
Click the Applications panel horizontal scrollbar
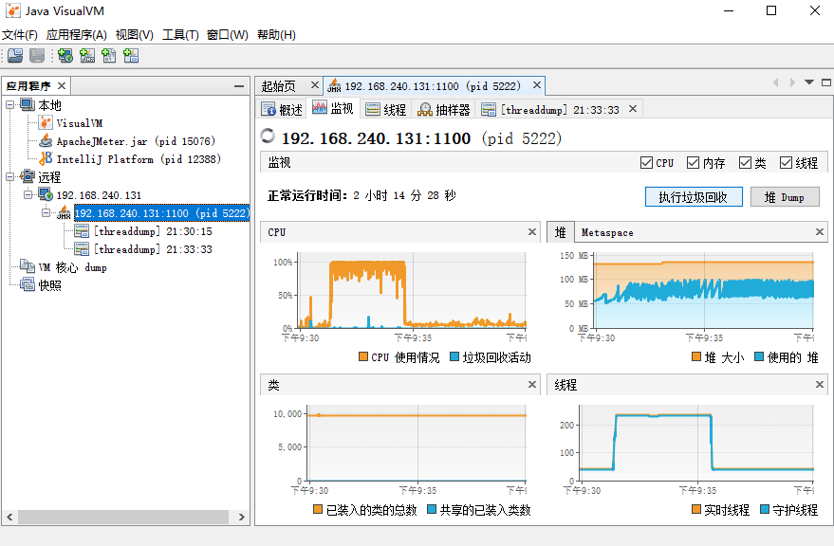(x=123, y=517)
